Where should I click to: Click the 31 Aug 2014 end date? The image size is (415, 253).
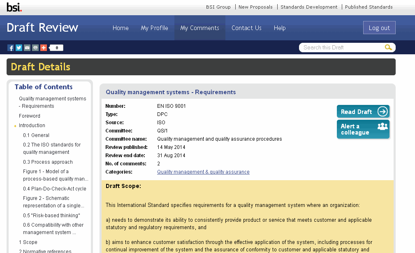tap(171, 156)
